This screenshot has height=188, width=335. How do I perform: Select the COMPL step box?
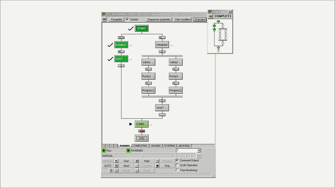click(142, 124)
